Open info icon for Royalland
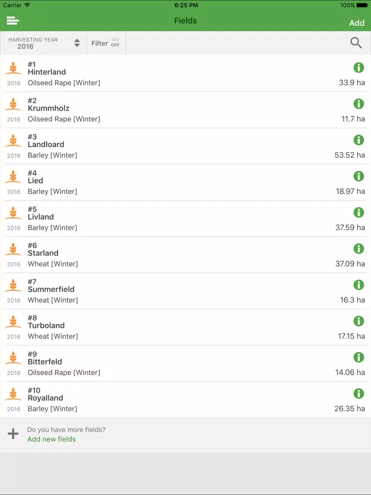This screenshot has width=371, height=495. tap(359, 393)
